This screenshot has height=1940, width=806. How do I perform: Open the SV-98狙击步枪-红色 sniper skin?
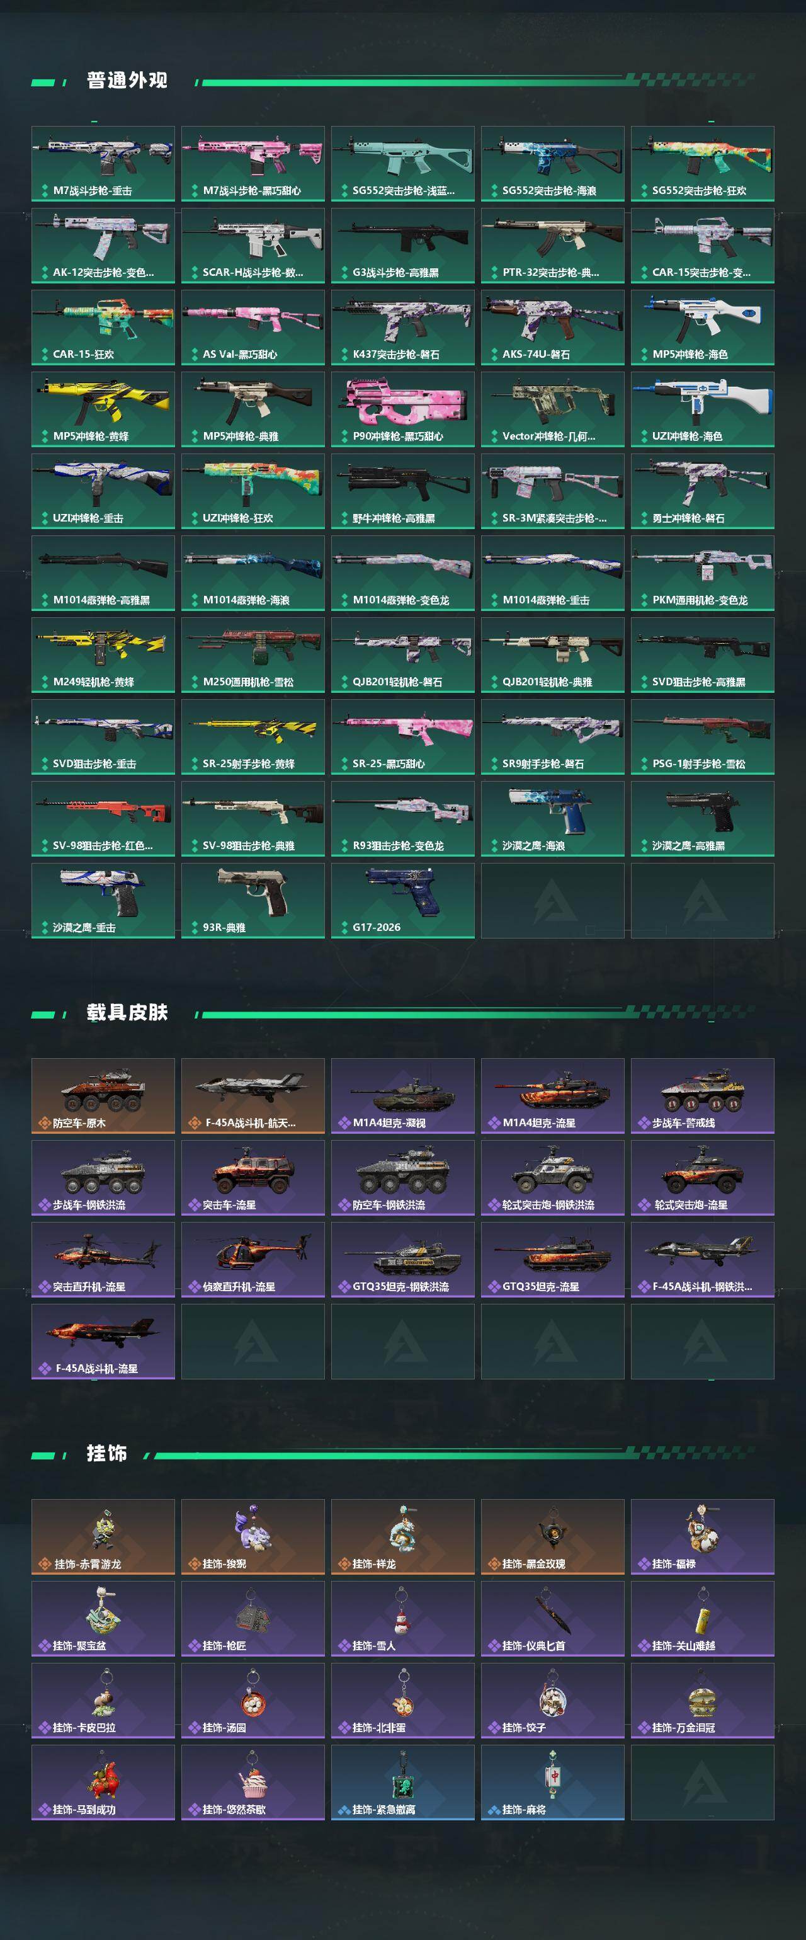click(103, 819)
